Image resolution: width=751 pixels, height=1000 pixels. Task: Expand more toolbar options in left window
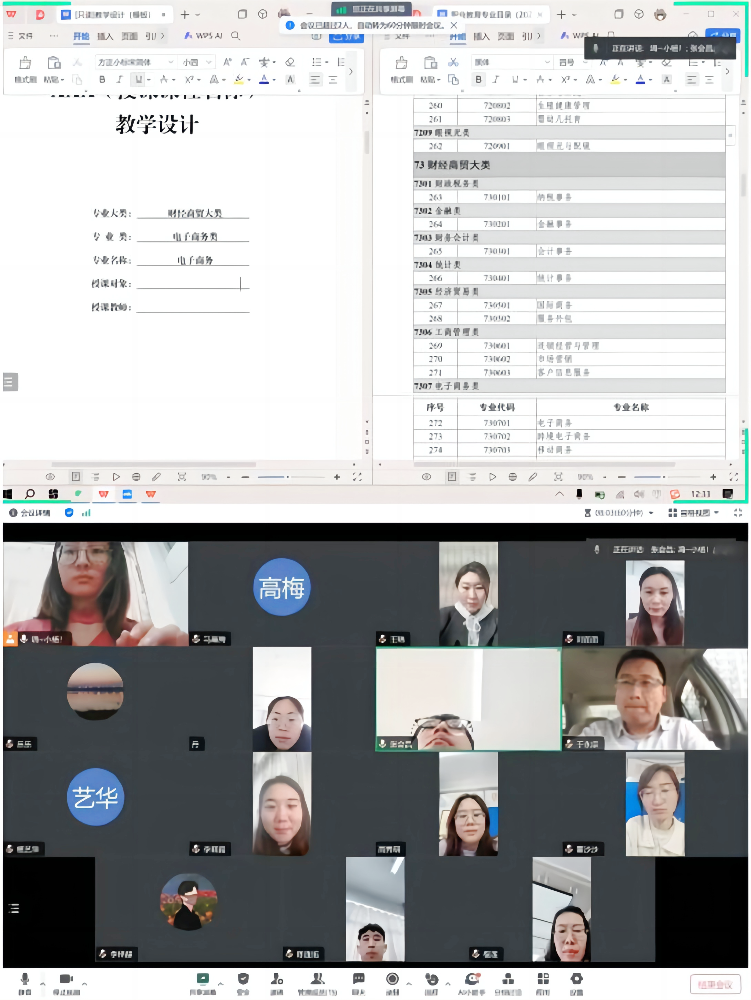(x=350, y=71)
